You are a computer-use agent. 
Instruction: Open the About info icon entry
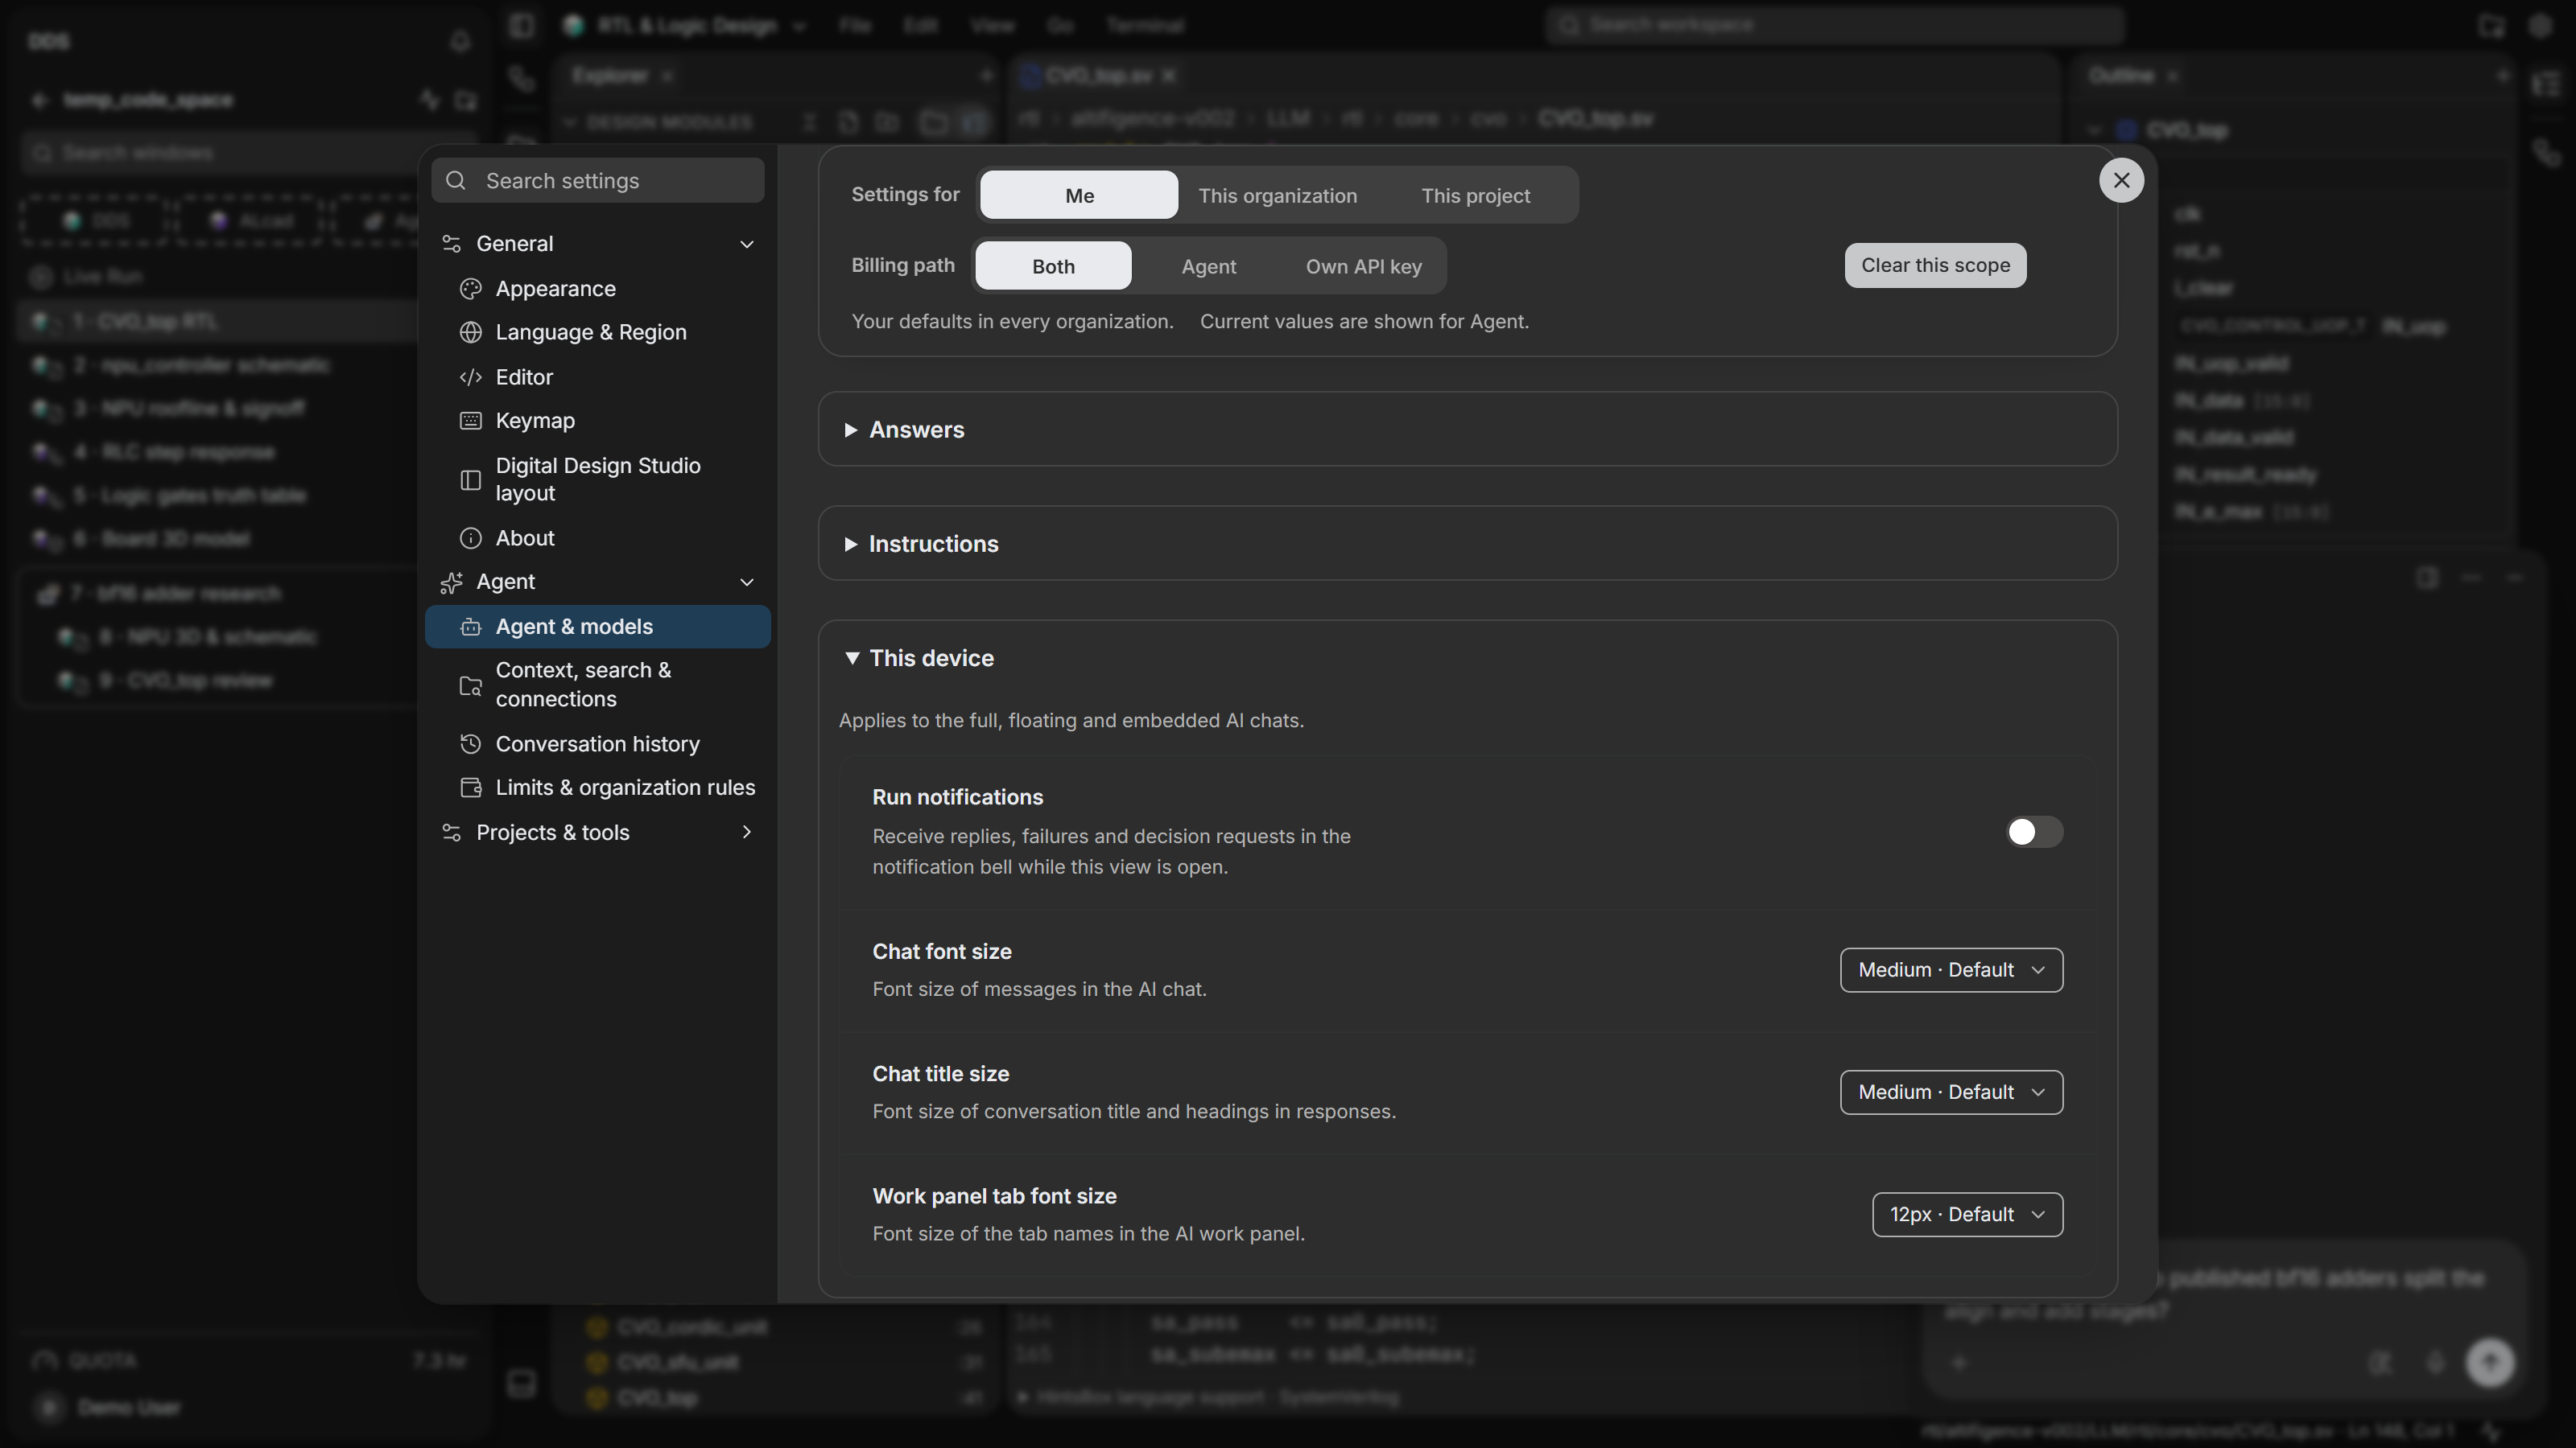tap(470, 537)
